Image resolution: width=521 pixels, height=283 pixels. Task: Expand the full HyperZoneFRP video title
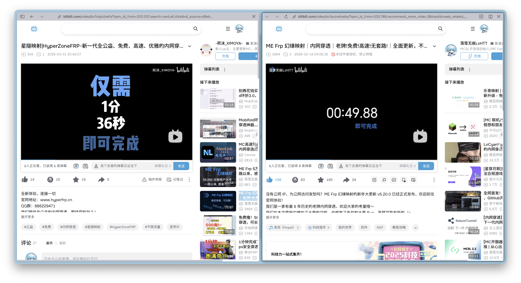190,46
